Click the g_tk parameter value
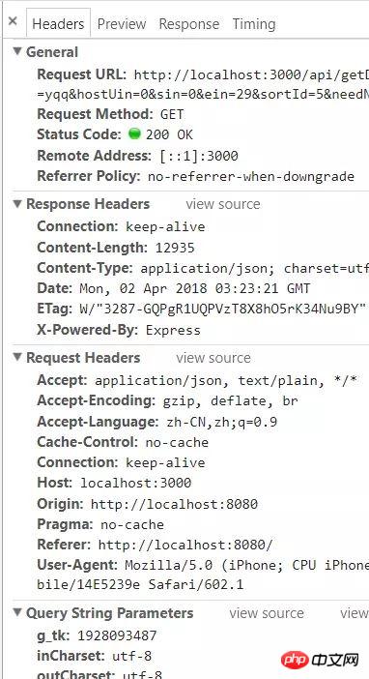 [117, 635]
